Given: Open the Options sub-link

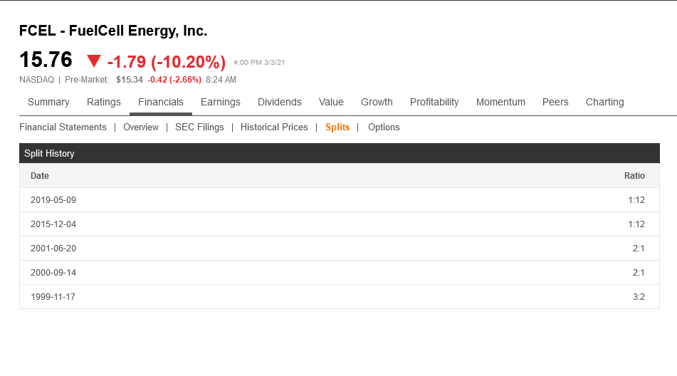Looking at the screenshot, I should click(384, 127).
